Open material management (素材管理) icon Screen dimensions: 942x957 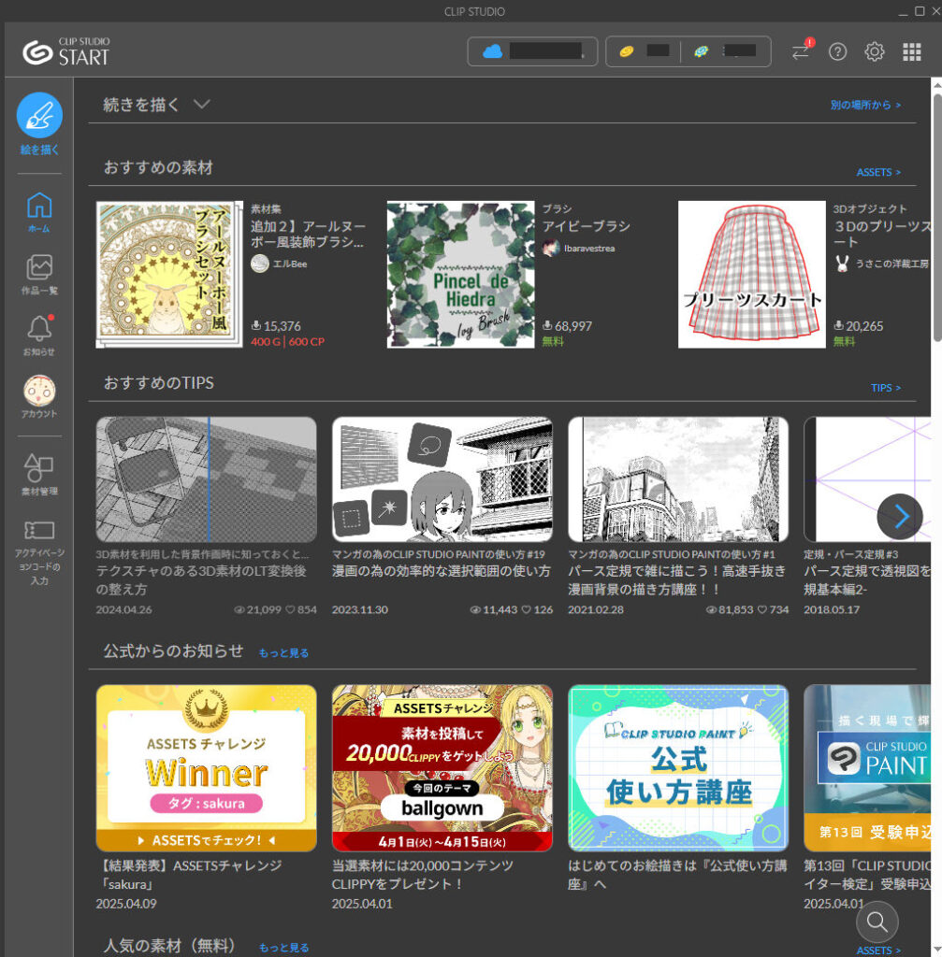39,468
